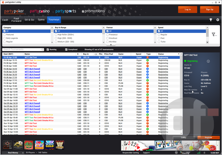Switch to the Fast Forward tab
222x155 pixels.
(x=16, y=20)
